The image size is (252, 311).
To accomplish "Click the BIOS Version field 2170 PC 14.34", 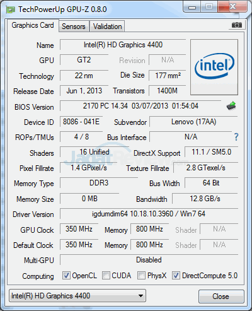I will tap(140, 106).
